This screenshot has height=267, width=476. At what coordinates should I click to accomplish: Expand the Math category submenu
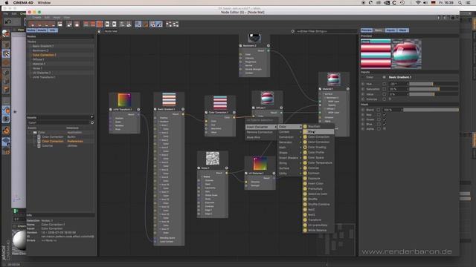pyautogui.click(x=289, y=148)
